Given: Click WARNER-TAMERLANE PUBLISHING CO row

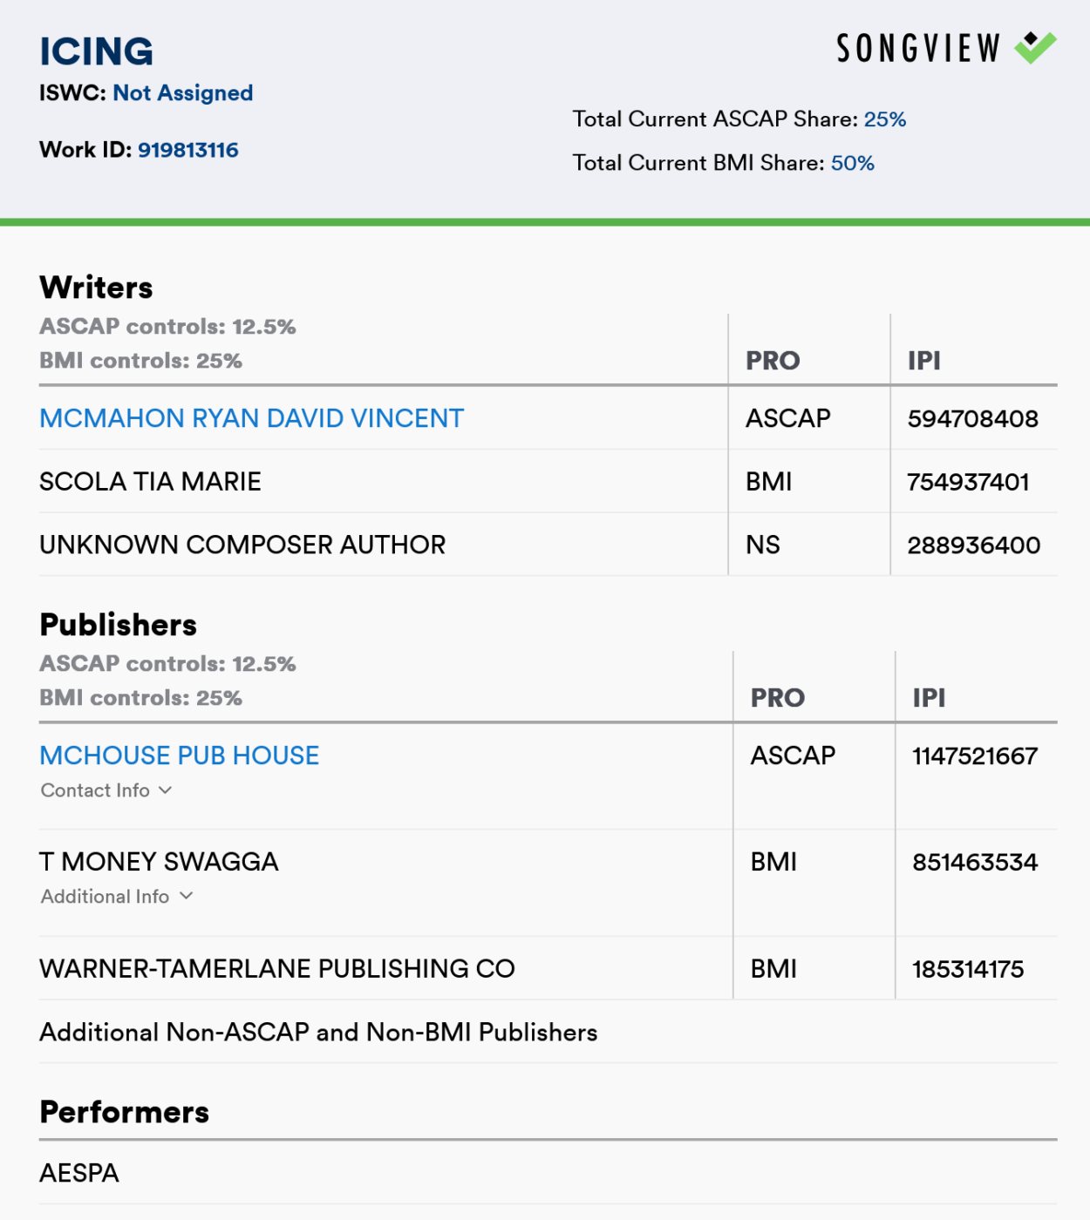Looking at the screenshot, I should point(276,967).
